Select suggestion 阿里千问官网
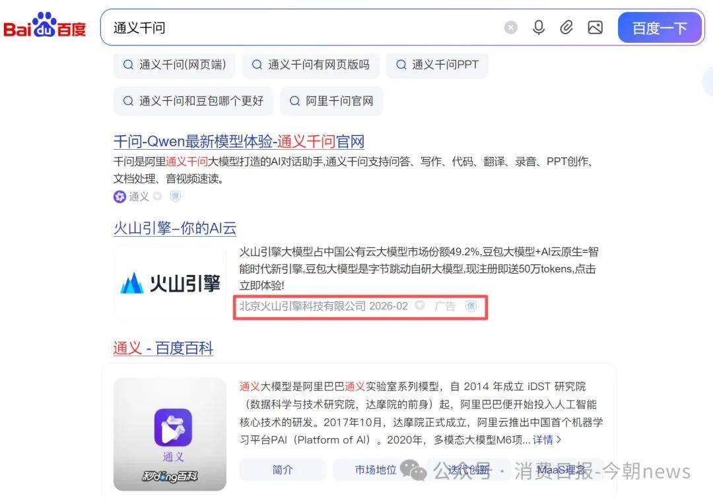The height and width of the screenshot is (500, 713). coord(331,101)
